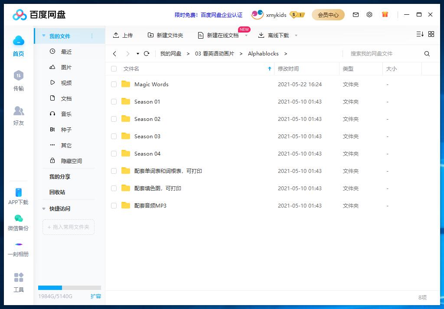
Task: Click the refresh icon
Action: tap(147, 53)
